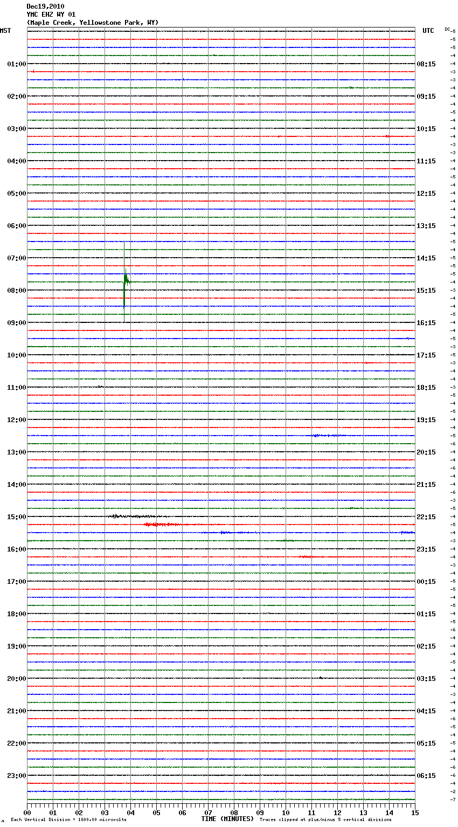Select minute 04 on the bottom axis
Image resolution: width=458 pixels, height=827 pixels.
(x=130, y=812)
